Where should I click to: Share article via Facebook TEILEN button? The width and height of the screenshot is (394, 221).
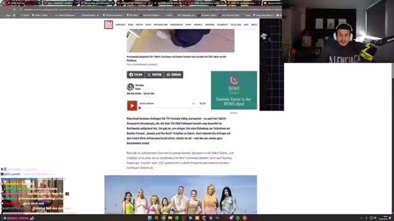point(135,75)
